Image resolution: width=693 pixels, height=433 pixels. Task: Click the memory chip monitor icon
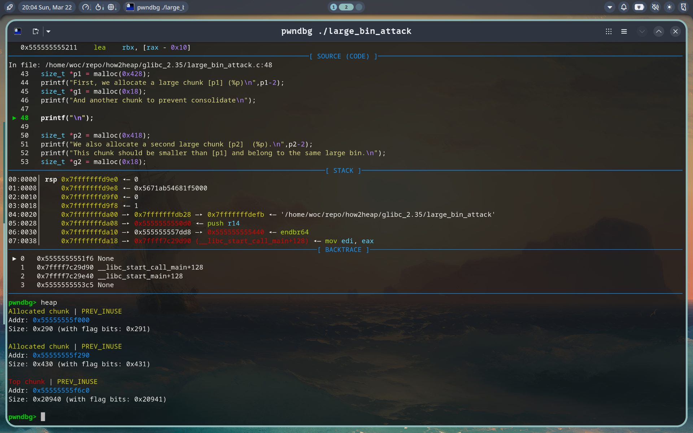(112, 7)
